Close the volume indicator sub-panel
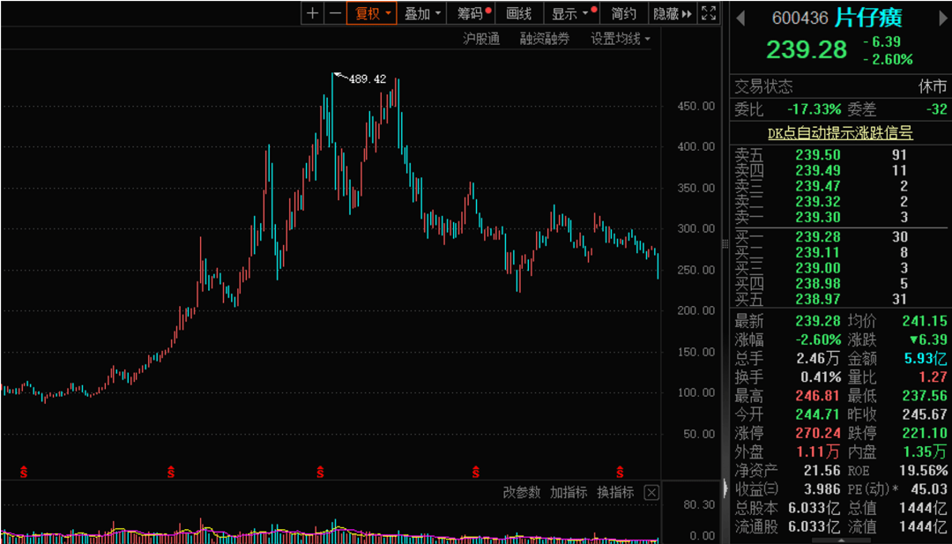 click(x=651, y=493)
